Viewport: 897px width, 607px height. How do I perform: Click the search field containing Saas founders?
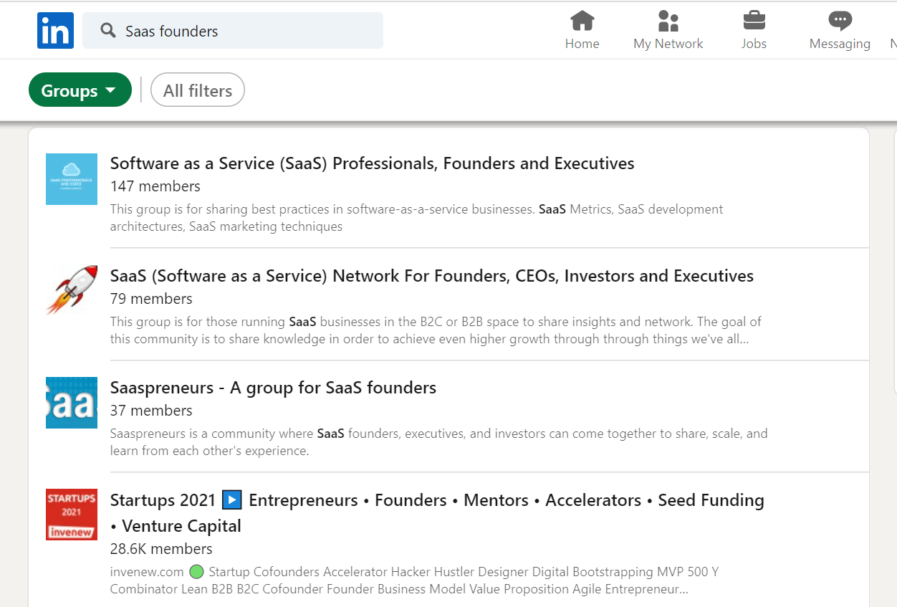[x=233, y=31]
